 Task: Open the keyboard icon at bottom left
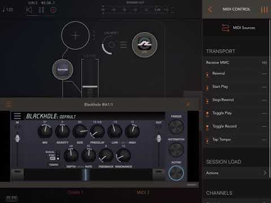click(x=11, y=198)
